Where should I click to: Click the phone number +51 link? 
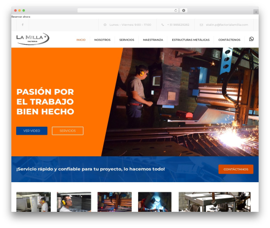pyautogui.click(x=178, y=25)
